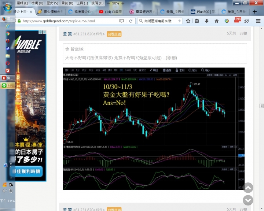Open the 歷史(S) menu
This screenshot has height=211, width=264.
click(x=52, y=3)
